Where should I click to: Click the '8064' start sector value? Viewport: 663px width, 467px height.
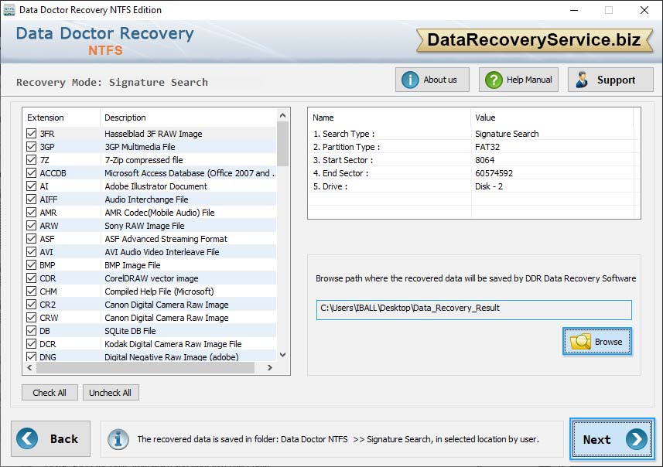(x=484, y=160)
